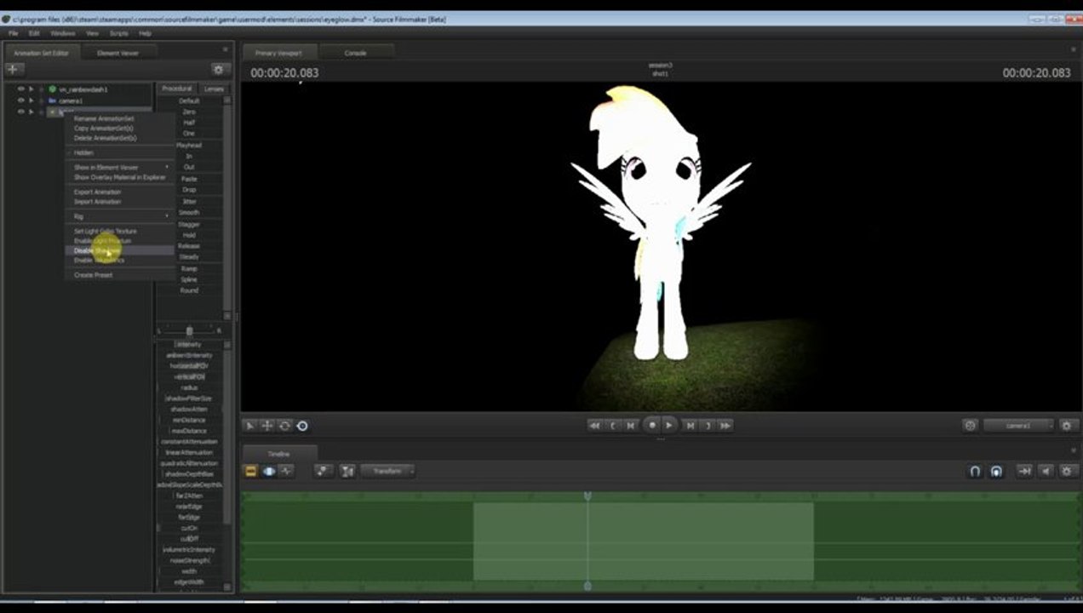Open Show in Element Viewer submenu
1083x613 pixels.
120,168
